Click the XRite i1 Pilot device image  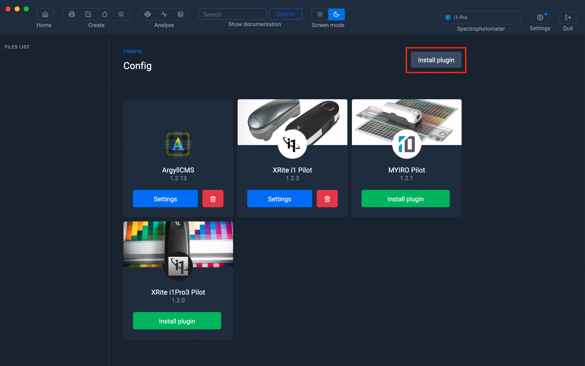click(x=292, y=122)
